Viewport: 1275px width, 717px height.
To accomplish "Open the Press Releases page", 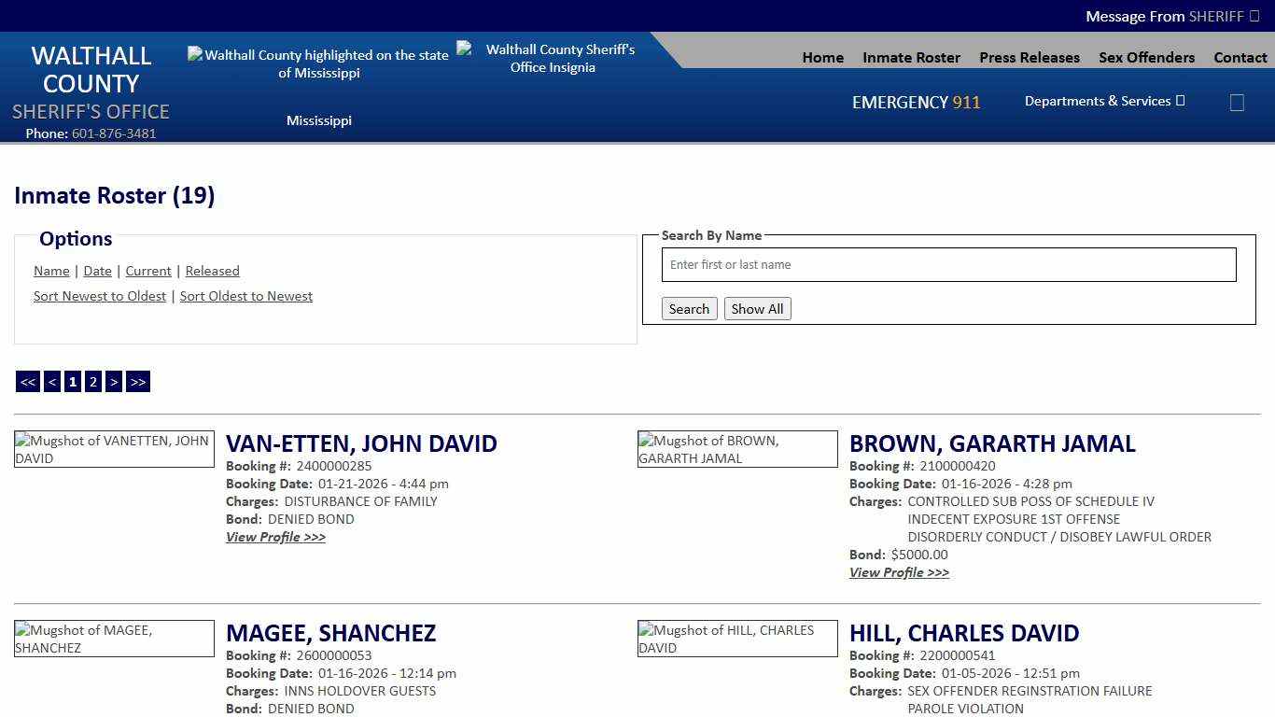I will [1029, 57].
